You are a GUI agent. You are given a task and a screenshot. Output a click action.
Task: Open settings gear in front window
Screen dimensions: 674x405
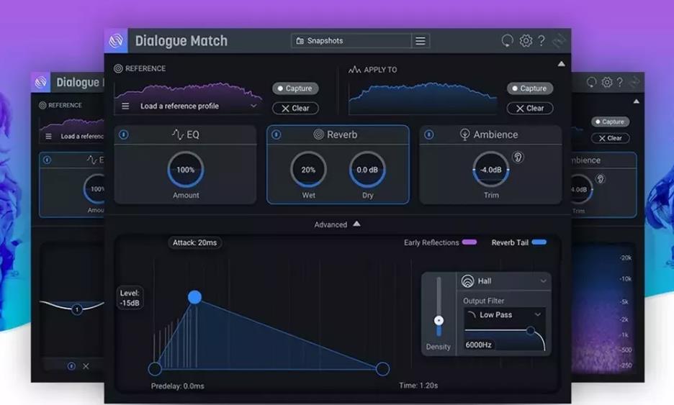(526, 41)
